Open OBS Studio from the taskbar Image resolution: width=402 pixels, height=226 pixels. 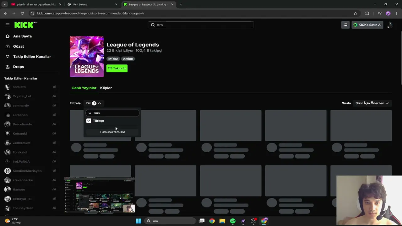253,221
